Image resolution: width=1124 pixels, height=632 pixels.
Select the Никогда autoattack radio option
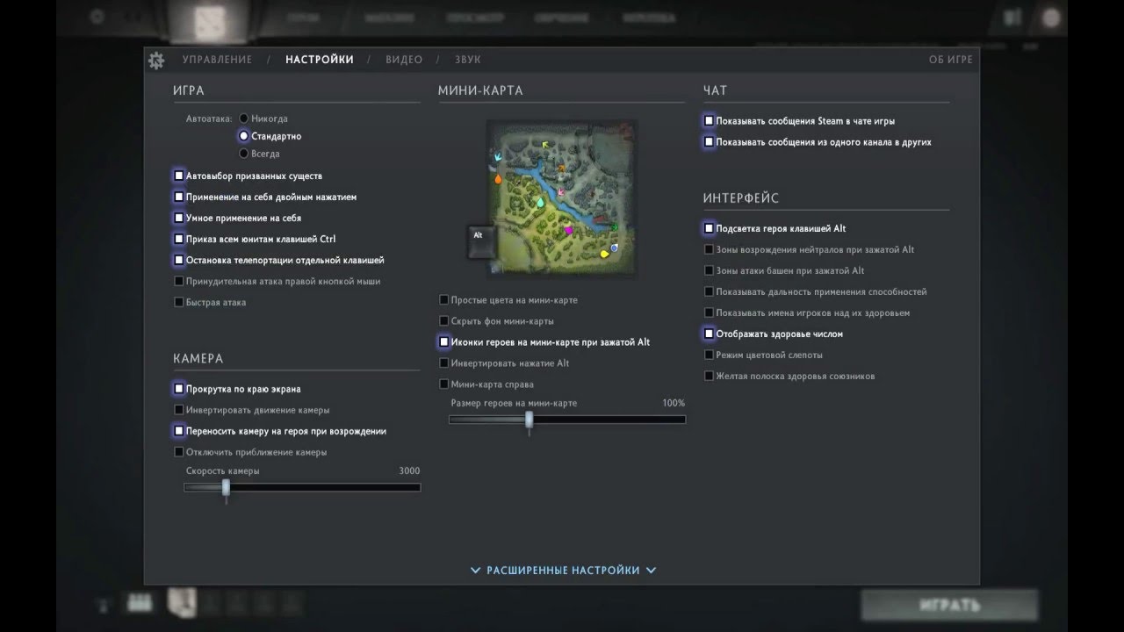point(244,118)
